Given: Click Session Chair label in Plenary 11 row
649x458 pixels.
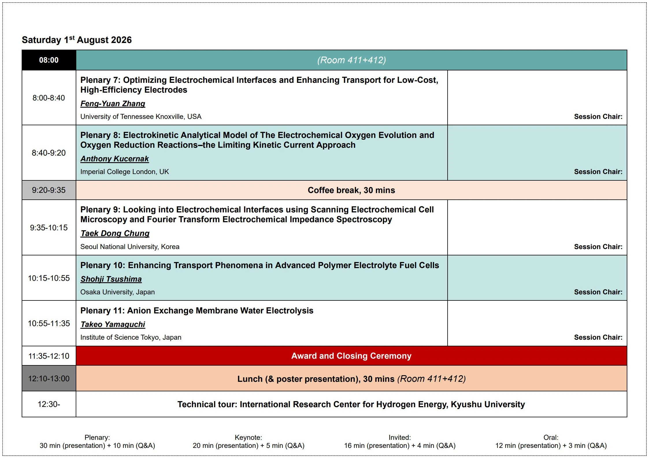Looking at the screenshot, I should [x=598, y=337].
